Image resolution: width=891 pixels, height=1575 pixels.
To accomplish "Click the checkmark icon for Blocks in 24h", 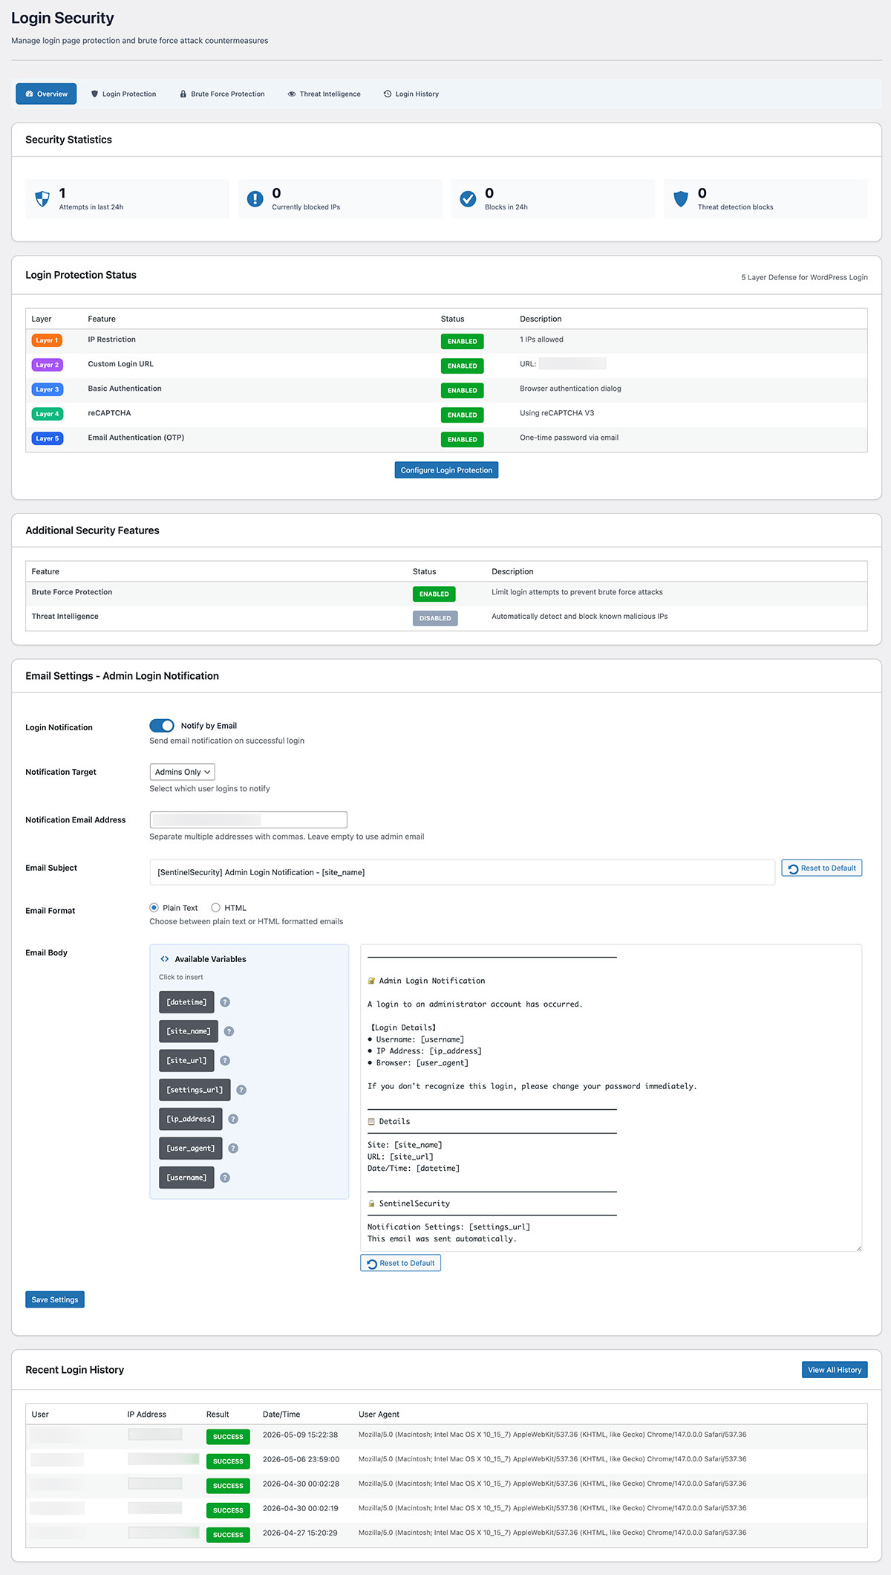I will coord(468,199).
